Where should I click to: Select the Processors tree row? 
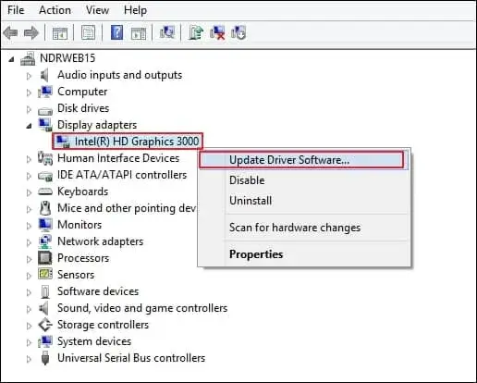(x=83, y=258)
